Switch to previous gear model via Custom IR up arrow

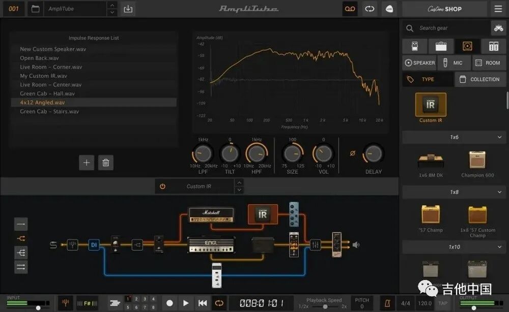click(239, 183)
